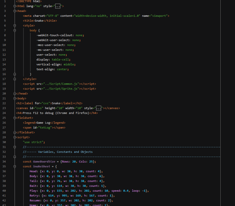
Task: Collapse the SnakeSheet object fold on line 35
Action: point(15,166)
